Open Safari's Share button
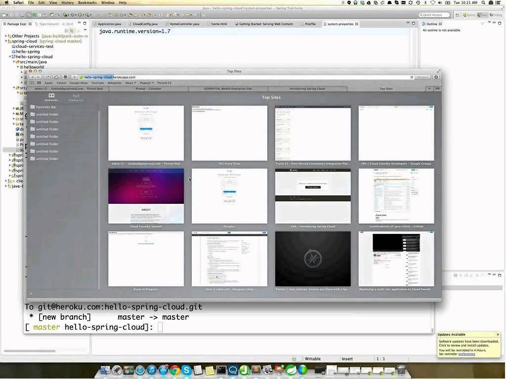 tap(47, 77)
